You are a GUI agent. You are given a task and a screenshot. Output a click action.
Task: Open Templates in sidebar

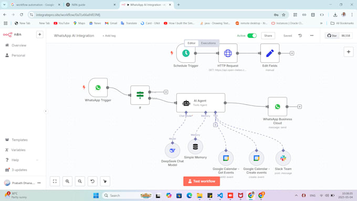coord(19,140)
